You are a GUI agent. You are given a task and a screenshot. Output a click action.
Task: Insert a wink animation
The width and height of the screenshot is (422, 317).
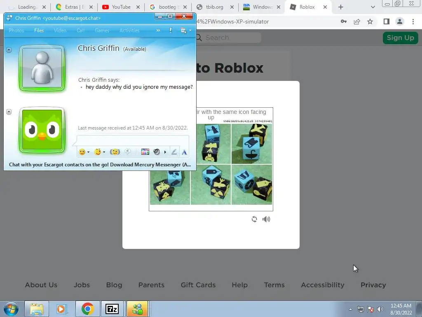[97, 152]
